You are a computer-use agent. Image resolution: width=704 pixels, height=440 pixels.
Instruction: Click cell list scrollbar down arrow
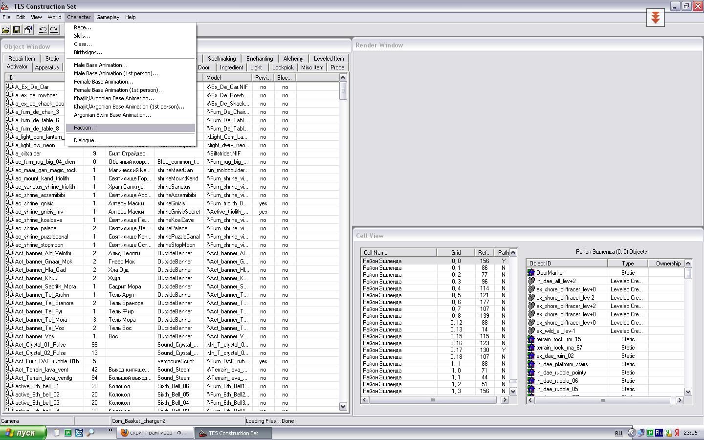[x=513, y=391]
